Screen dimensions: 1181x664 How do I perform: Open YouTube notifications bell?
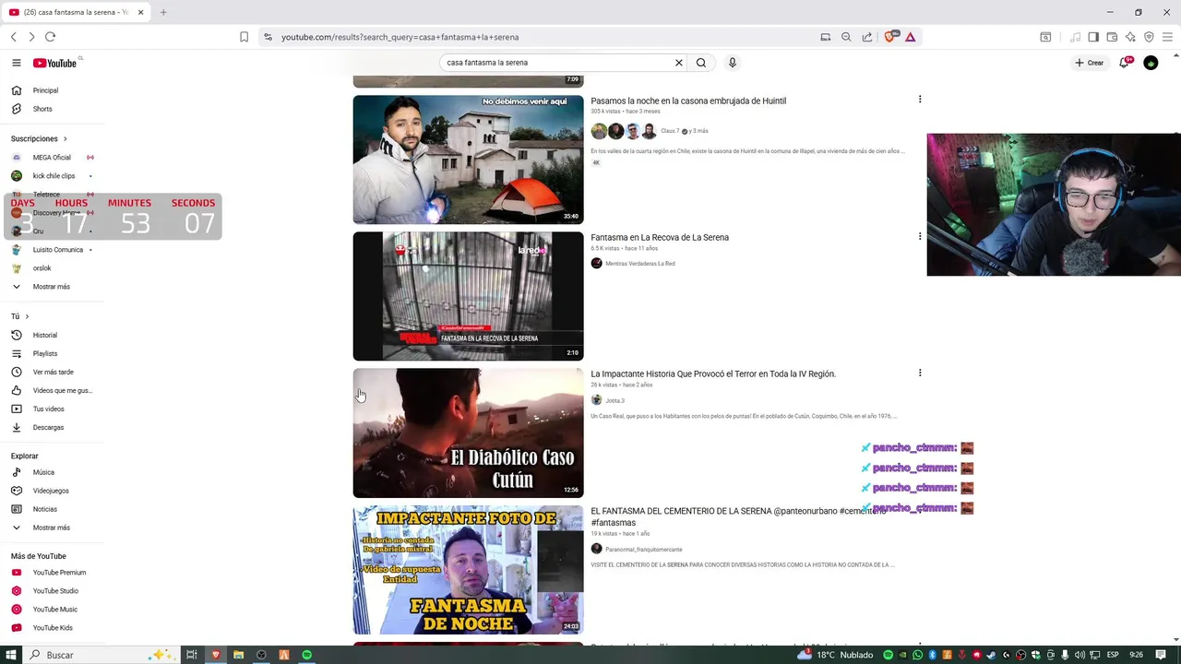[x=1125, y=63]
